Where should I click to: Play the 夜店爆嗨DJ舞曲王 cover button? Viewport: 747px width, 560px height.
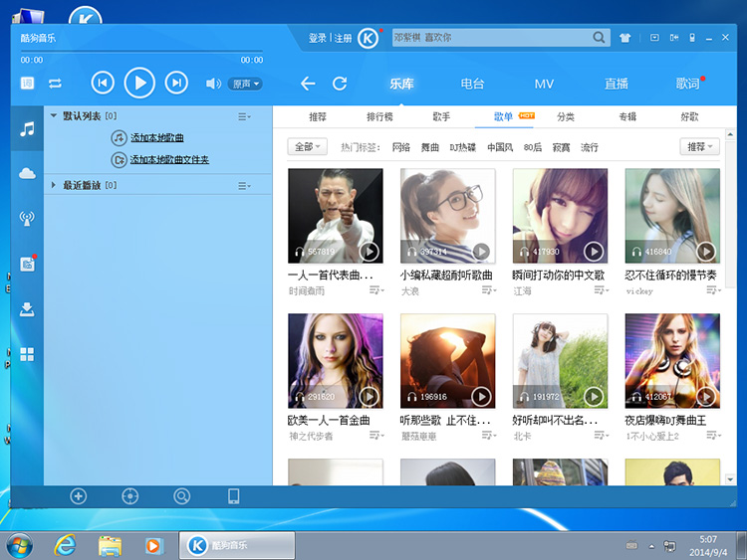(x=706, y=396)
